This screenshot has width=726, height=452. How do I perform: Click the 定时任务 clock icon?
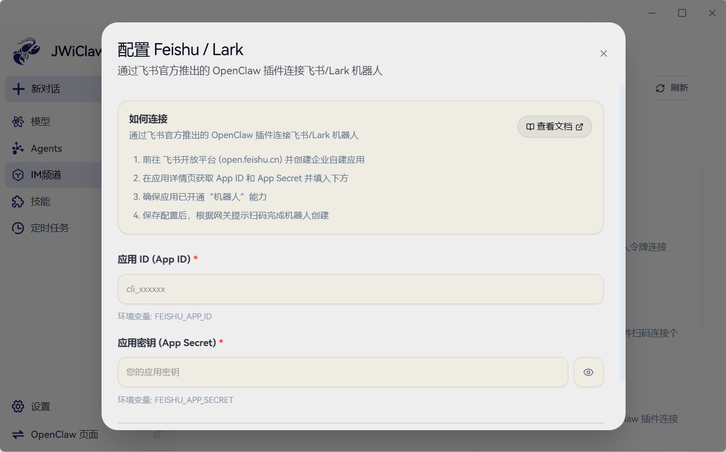(18, 228)
